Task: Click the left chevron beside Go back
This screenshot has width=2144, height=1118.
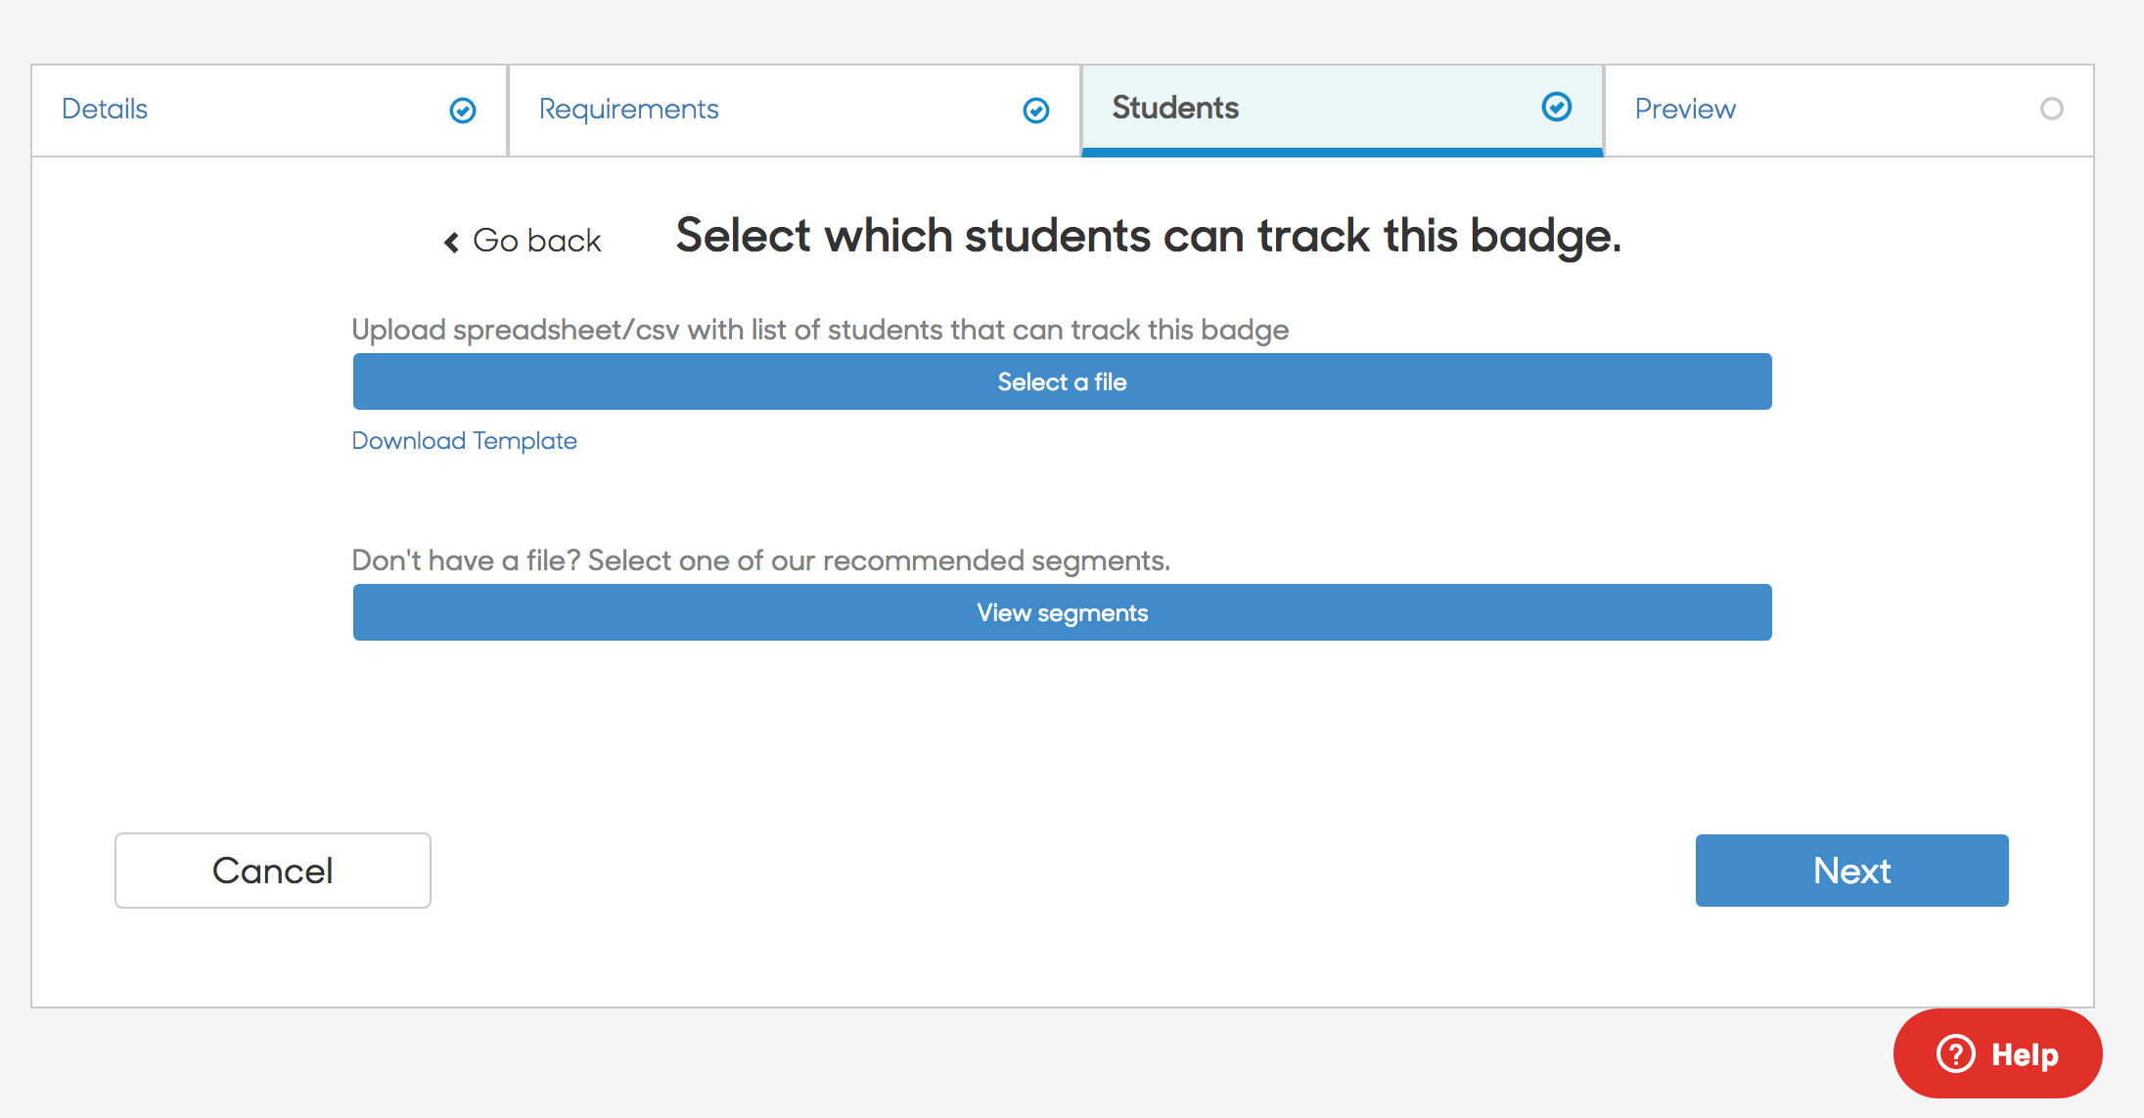Action: (451, 242)
